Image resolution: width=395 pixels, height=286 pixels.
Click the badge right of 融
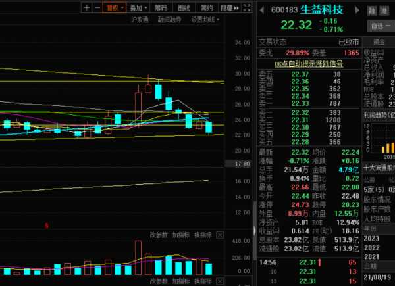384,11
